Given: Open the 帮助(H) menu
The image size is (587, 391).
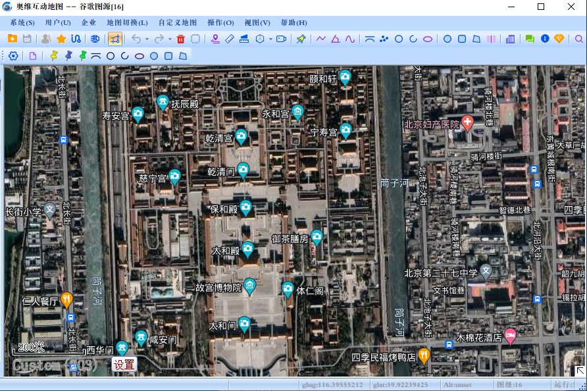Looking at the screenshot, I should [x=294, y=23].
